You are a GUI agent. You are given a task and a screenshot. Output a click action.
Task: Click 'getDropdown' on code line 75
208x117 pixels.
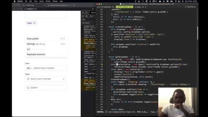[x=122, y=57]
